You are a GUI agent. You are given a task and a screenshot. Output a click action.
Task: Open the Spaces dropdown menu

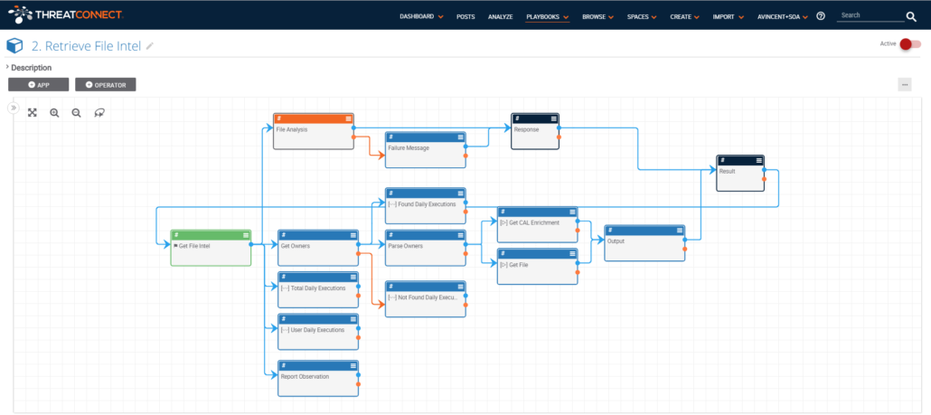point(642,16)
